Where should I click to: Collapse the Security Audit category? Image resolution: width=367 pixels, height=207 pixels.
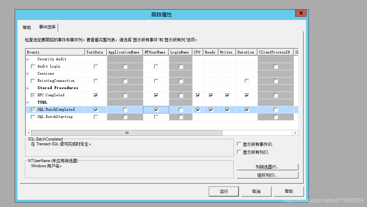click(x=28, y=59)
